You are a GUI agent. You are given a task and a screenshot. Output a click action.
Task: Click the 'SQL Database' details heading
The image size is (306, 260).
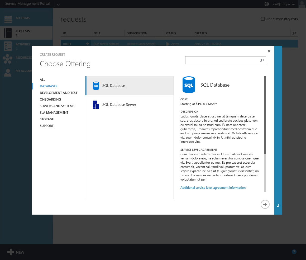tap(215, 85)
